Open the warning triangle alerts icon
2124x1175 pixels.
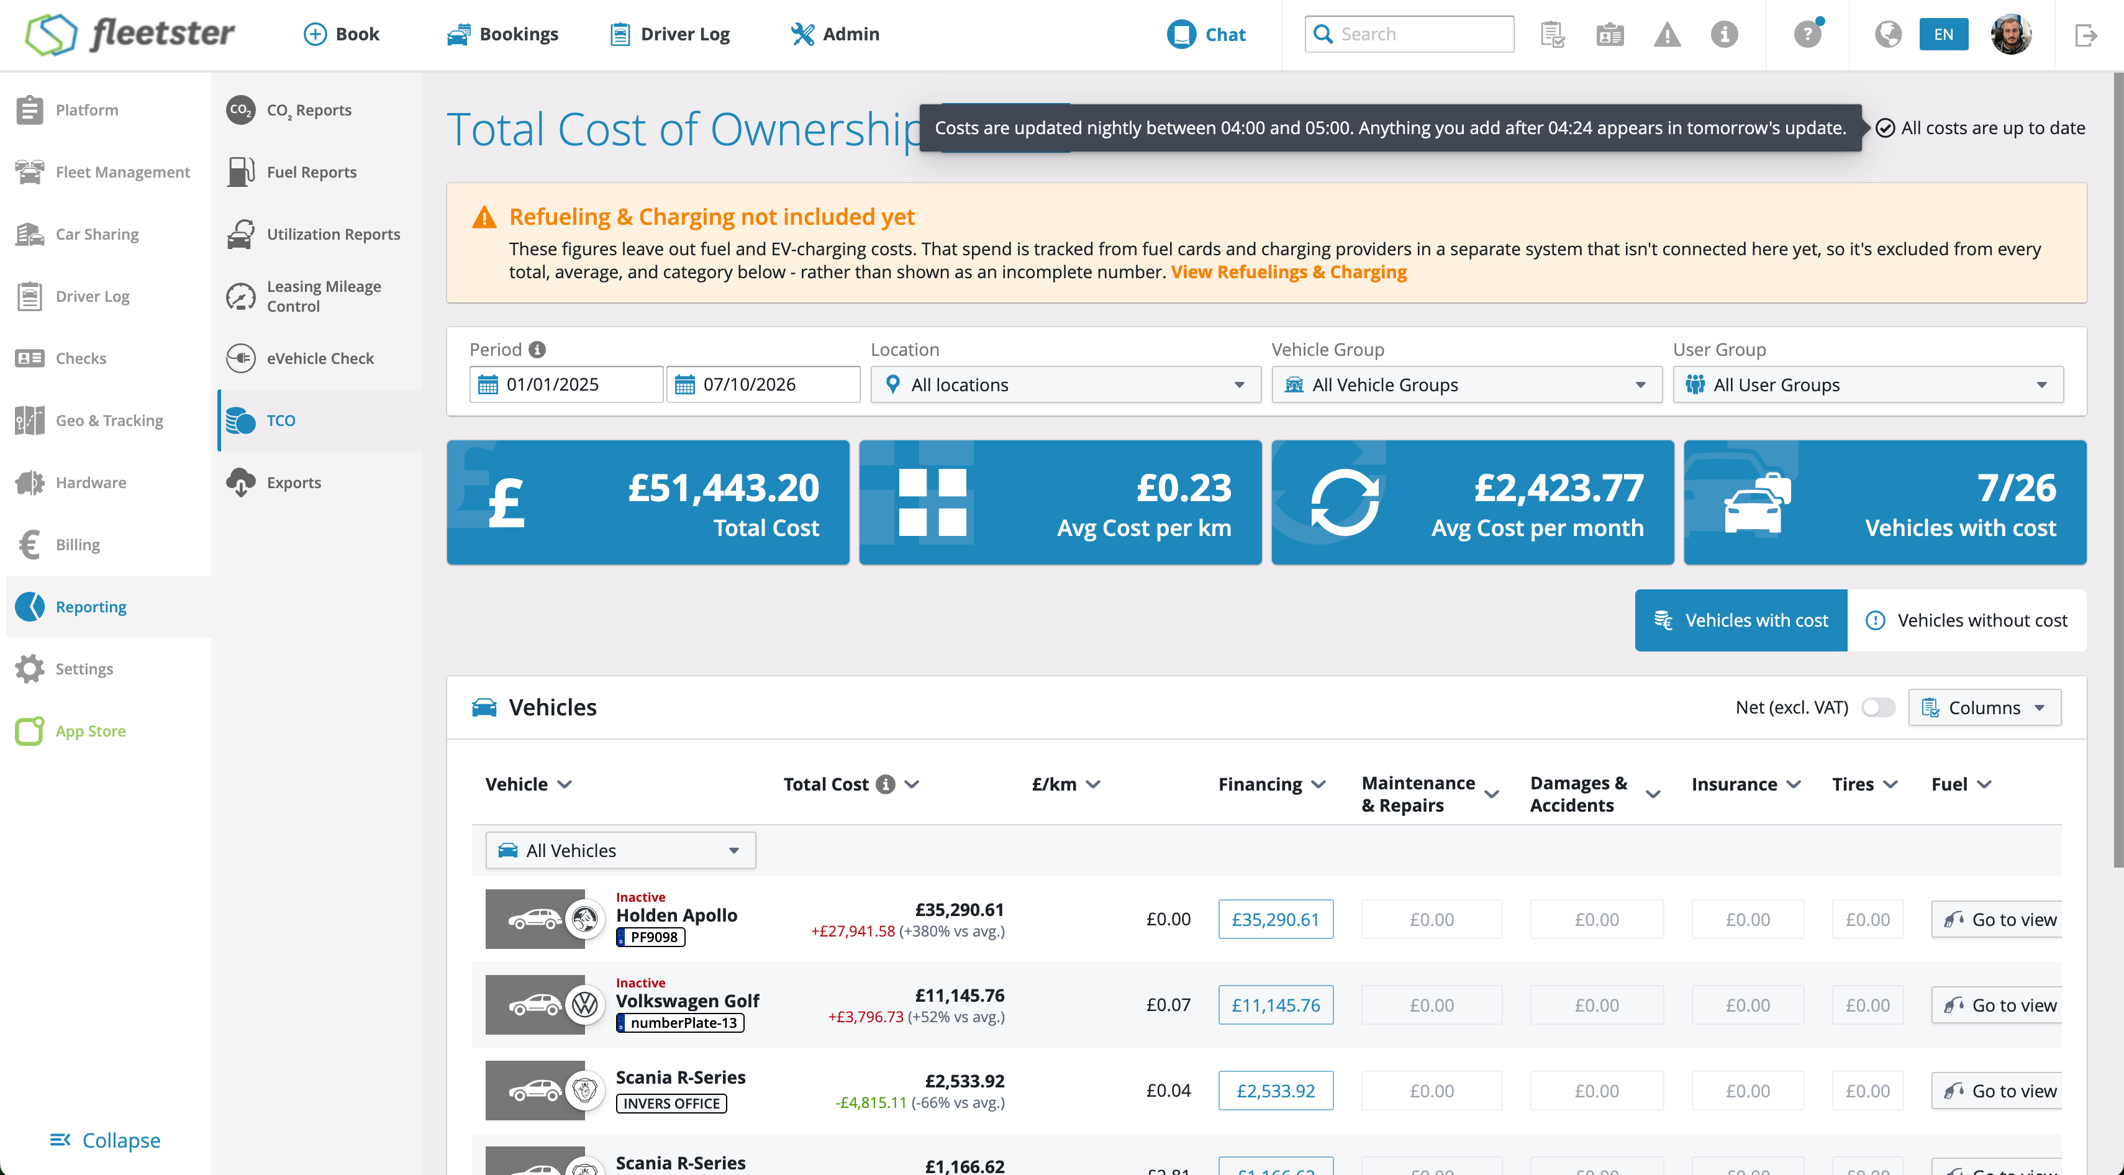coord(1667,35)
